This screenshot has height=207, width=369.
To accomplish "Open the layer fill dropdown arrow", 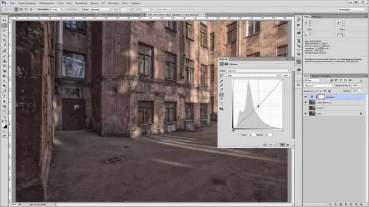I will pos(360,91).
